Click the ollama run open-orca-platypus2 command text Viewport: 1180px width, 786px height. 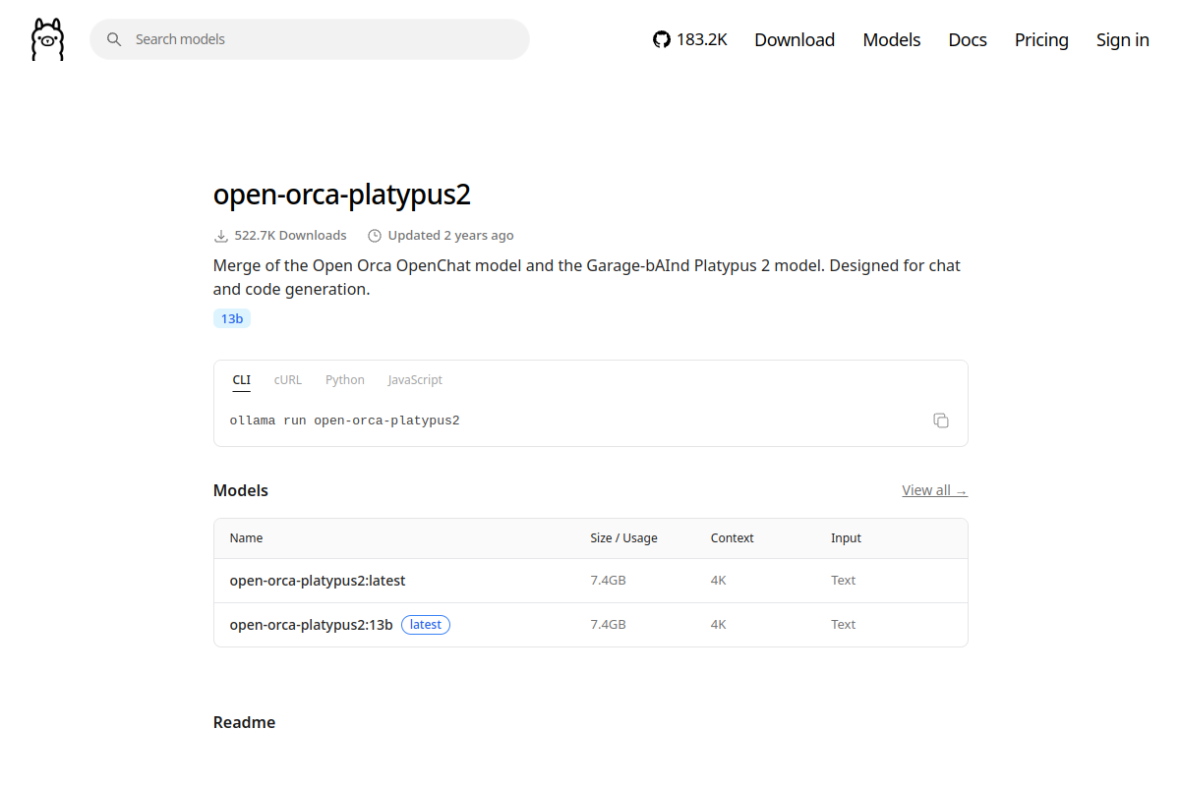coord(345,421)
